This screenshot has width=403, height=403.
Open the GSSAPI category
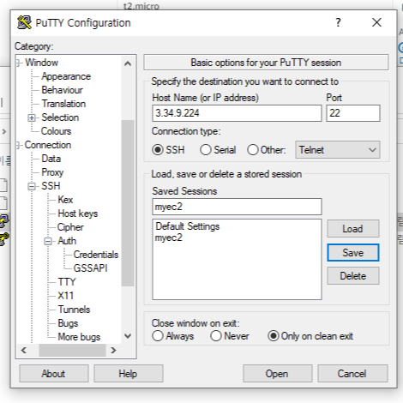(x=90, y=268)
